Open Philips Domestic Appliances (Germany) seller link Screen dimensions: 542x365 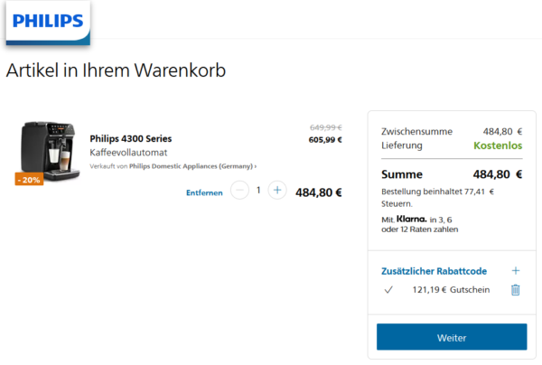192,166
